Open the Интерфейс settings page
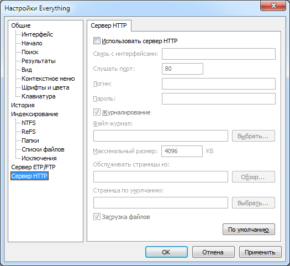 [37, 34]
